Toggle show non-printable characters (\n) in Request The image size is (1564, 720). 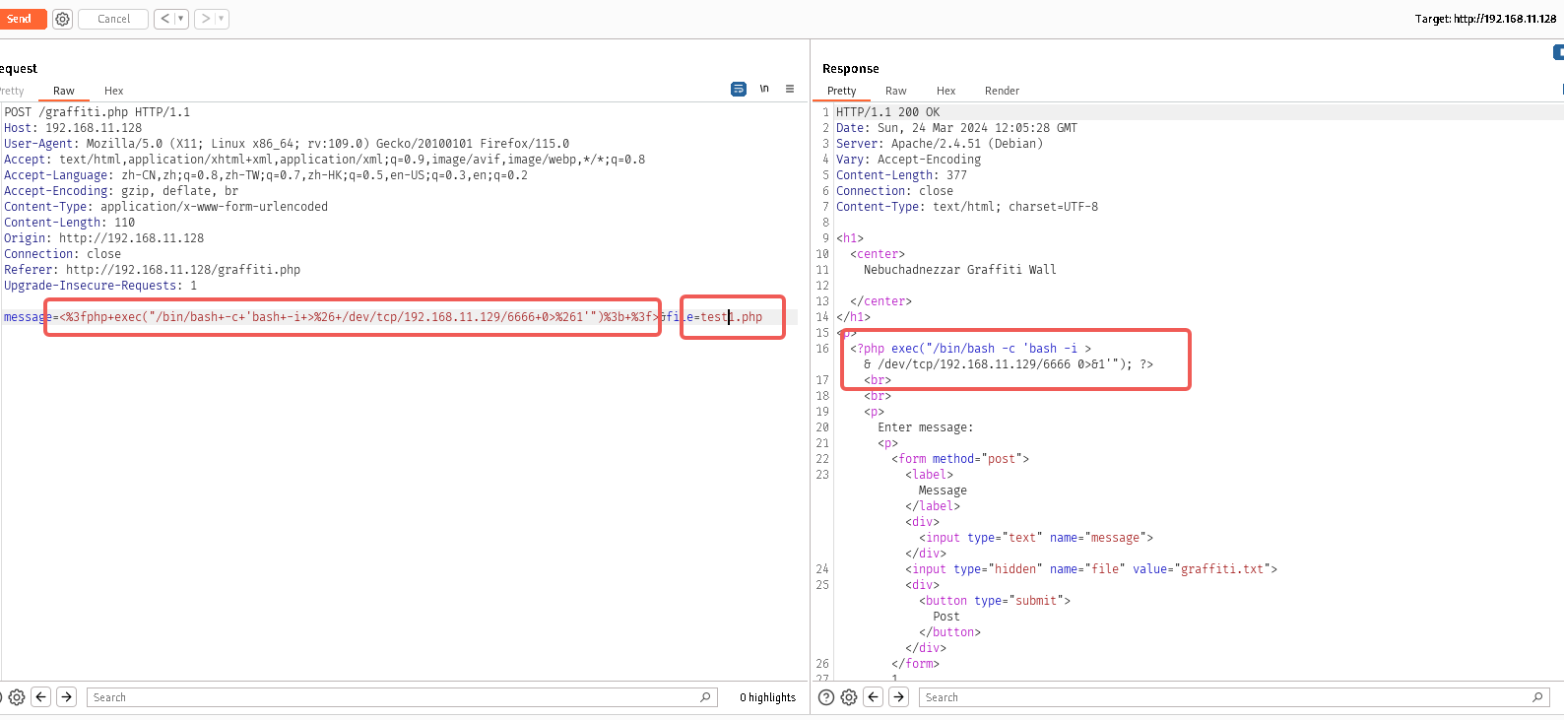coord(764,89)
